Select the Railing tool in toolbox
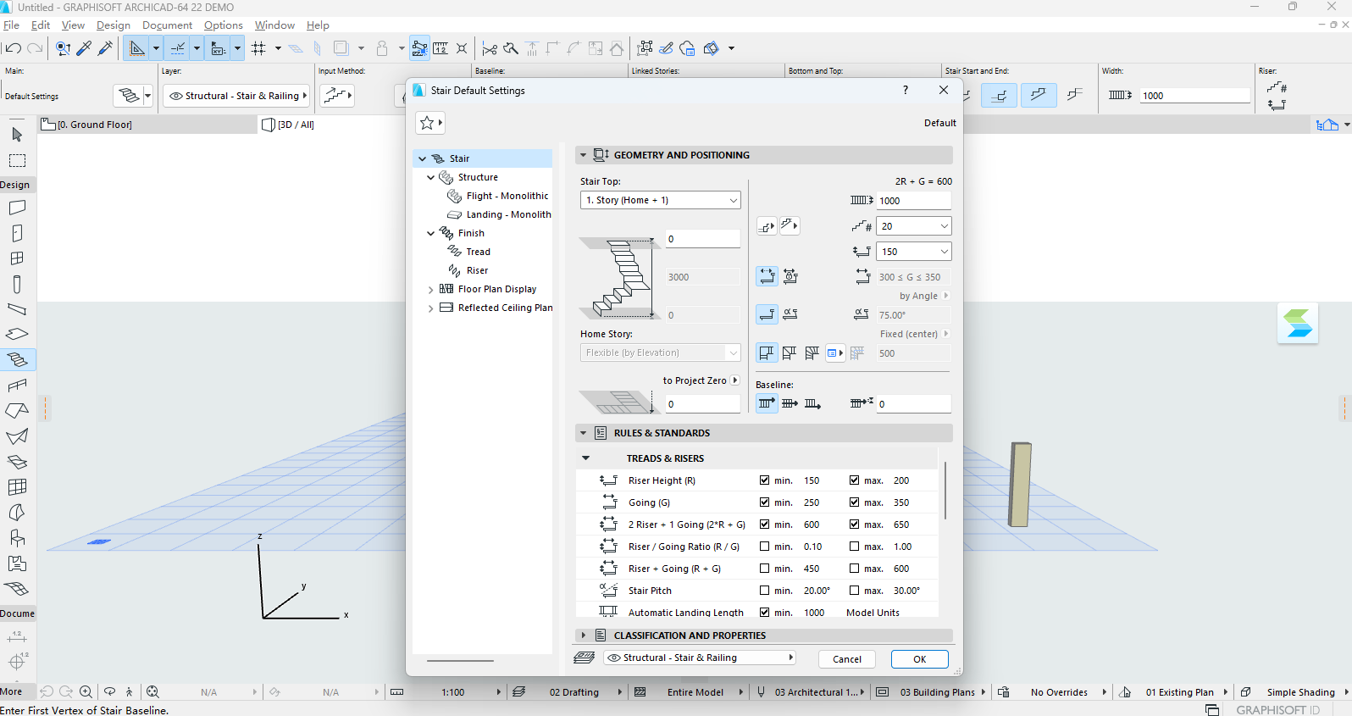Image resolution: width=1352 pixels, height=716 pixels. point(17,386)
